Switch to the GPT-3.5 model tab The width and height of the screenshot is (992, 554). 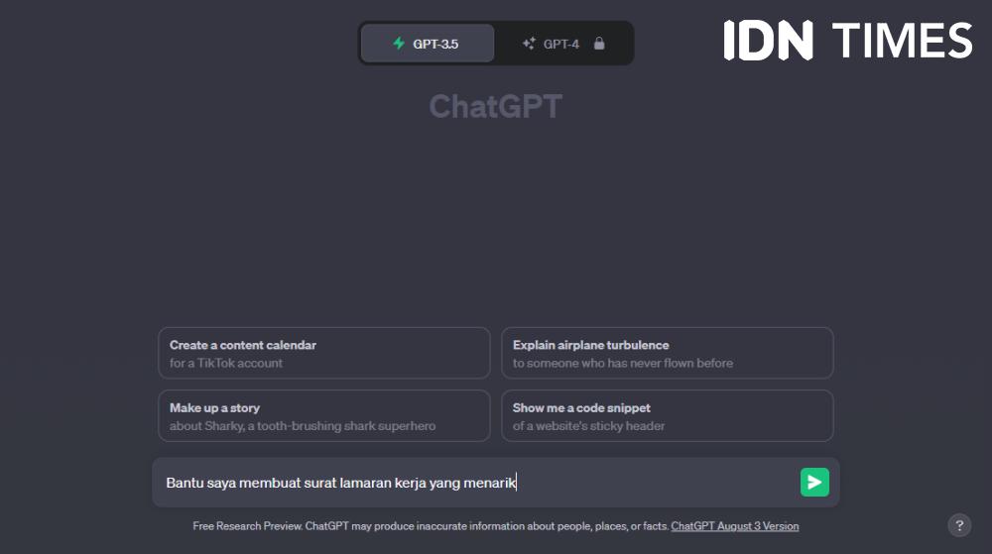[x=427, y=44]
